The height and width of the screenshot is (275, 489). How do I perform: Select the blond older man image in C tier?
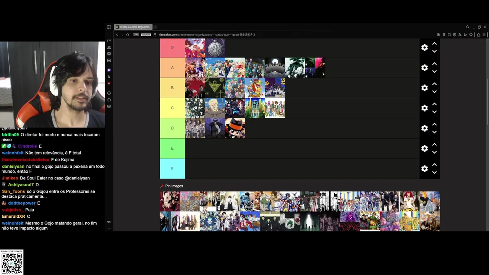tap(215, 108)
